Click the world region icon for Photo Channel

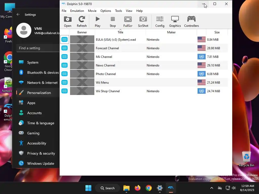pyautogui.click(x=202, y=74)
